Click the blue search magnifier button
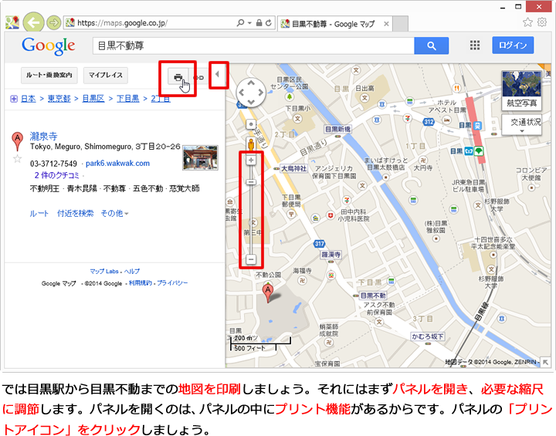Viewport: 556px width, 436px height. [x=431, y=46]
